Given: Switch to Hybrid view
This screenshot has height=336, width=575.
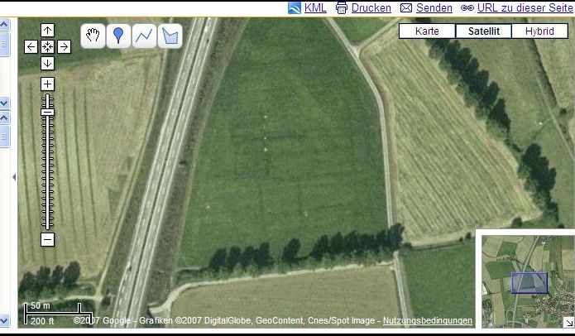Looking at the screenshot, I should (x=539, y=31).
